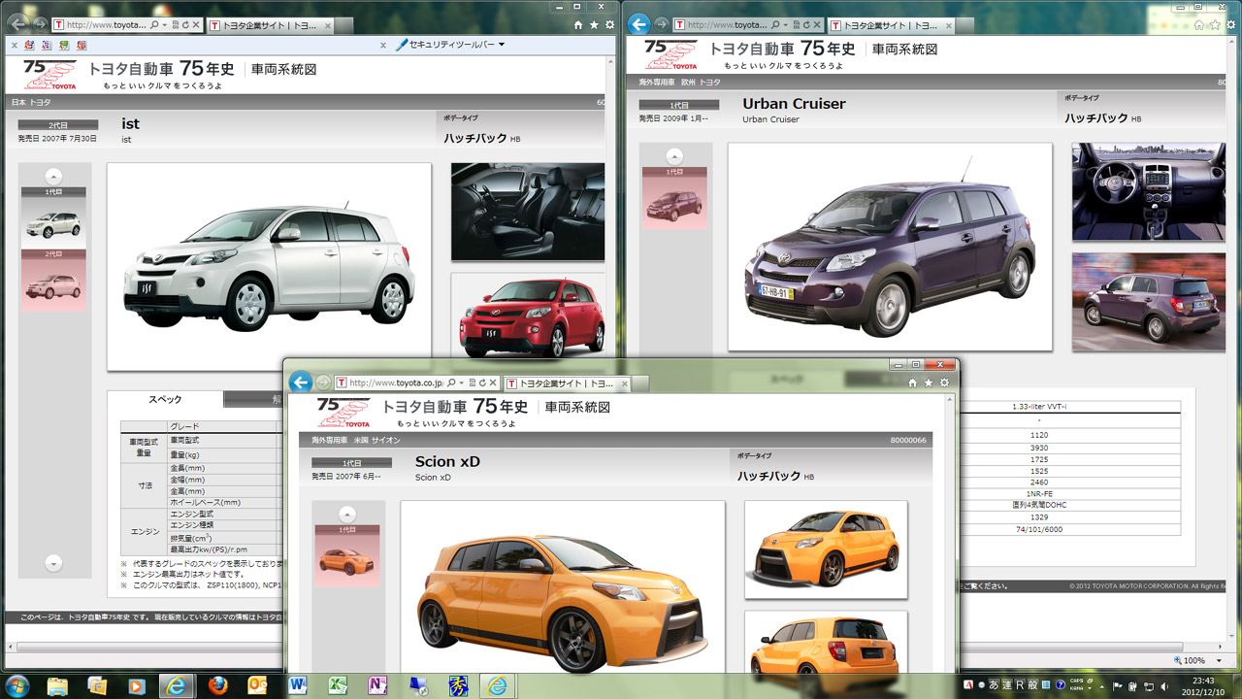The image size is (1242, 699).
Task: Open address bar dropdown in ist window
Action: (166, 24)
